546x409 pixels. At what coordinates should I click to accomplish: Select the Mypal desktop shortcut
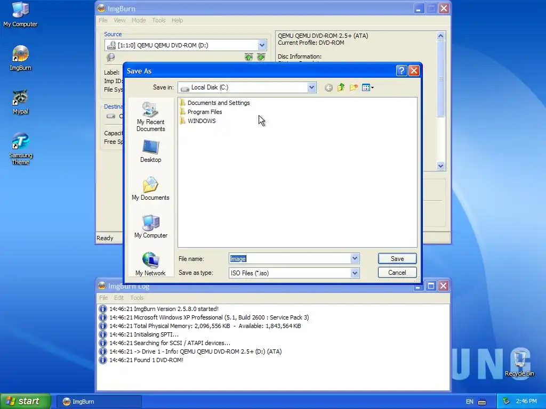(x=20, y=102)
